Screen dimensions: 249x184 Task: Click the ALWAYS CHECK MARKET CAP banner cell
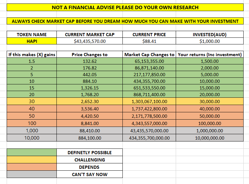point(125,21)
